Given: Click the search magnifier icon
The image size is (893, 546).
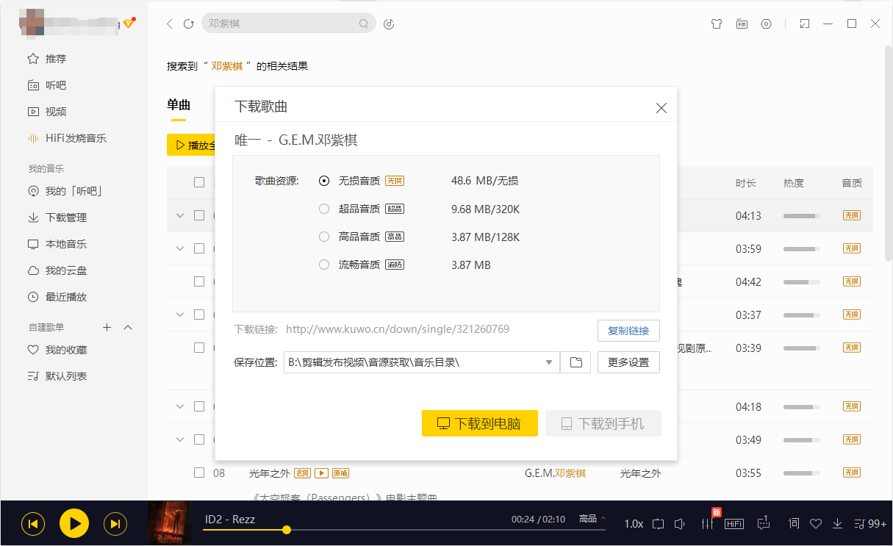Looking at the screenshot, I should click(363, 24).
